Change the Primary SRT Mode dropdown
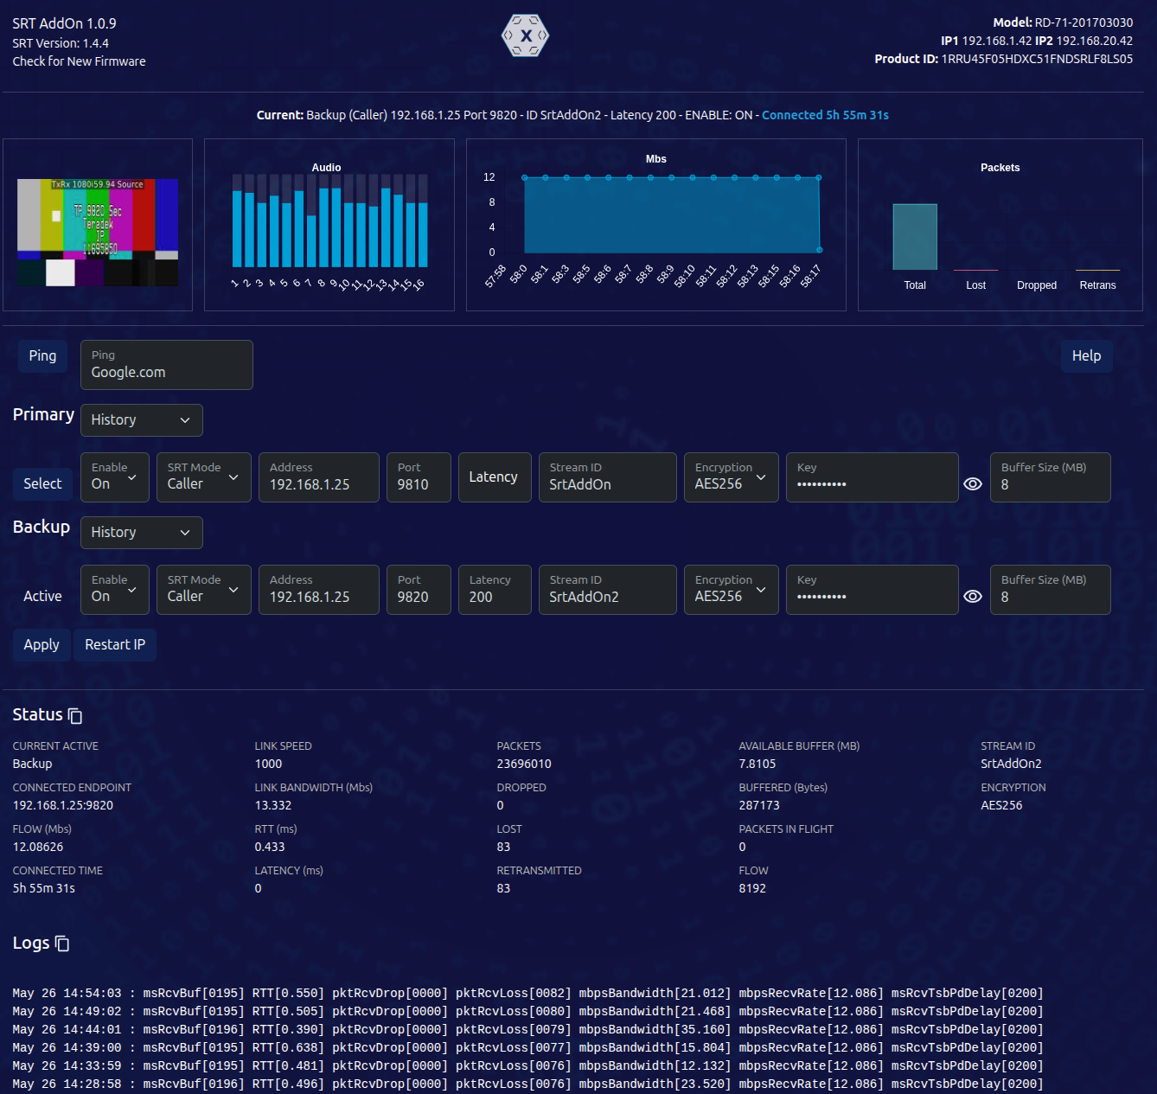The image size is (1157, 1094). coord(203,477)
